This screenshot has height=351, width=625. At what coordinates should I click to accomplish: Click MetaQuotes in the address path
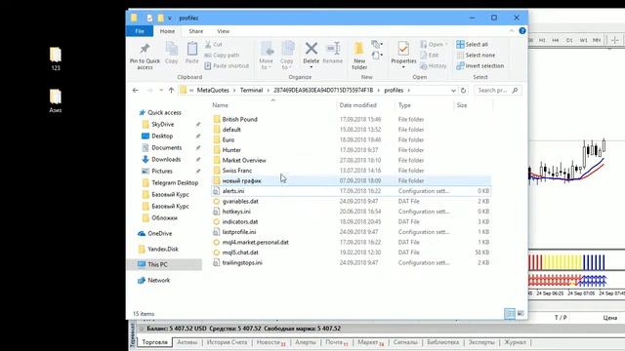pos(213,91)
